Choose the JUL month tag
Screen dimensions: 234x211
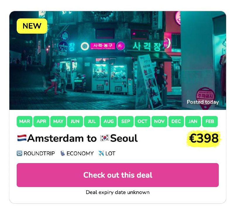(92, 122)
